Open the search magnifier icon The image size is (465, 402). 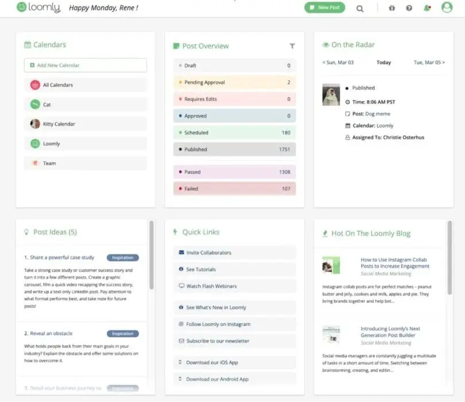360,8
